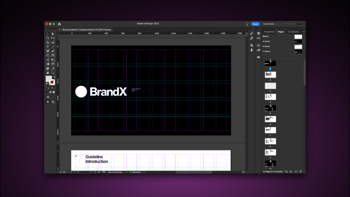Select the Gradient Feather tool

[x=53, y=64]
